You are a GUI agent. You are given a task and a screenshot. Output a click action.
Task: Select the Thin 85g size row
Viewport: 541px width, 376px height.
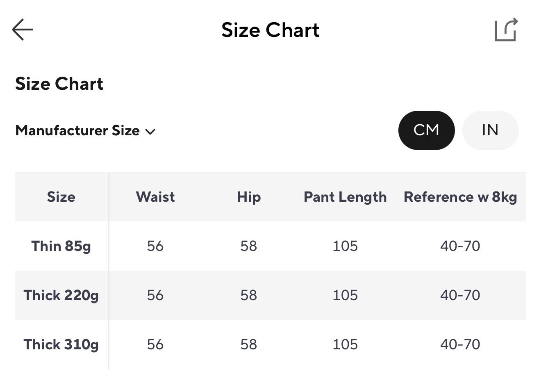(x=61, y=246)
